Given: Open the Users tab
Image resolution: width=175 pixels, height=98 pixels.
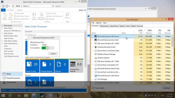Looking at the screenshot, I should point(128,26).
